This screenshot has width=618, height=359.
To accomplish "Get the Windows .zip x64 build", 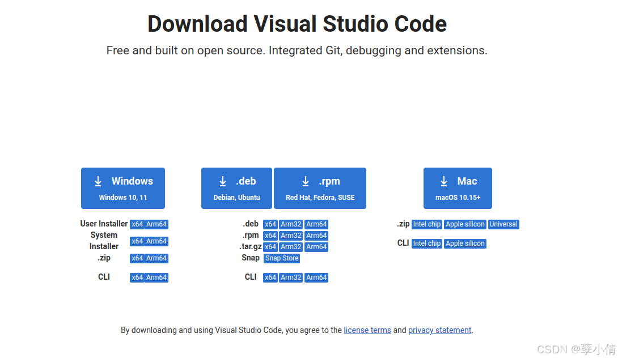I will tap(137, 258).
